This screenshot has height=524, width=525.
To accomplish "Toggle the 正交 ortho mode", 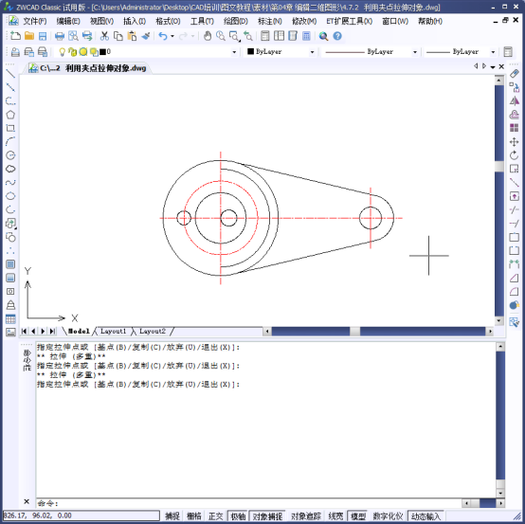I will pos(216,516).
